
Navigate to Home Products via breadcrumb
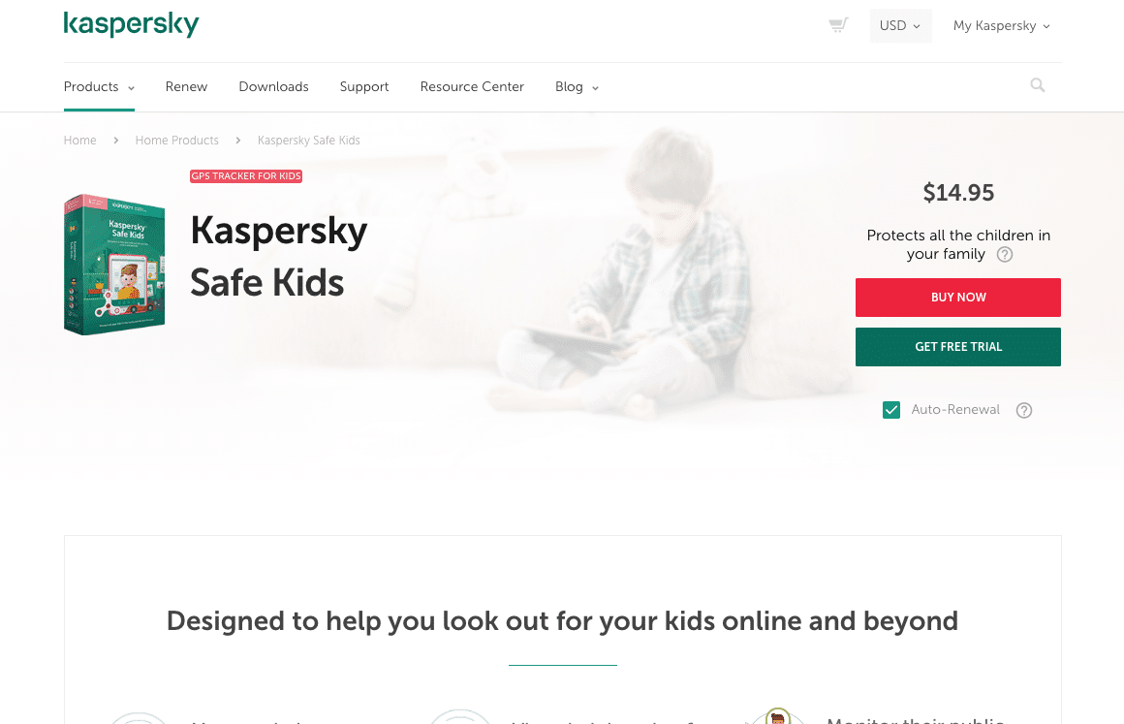[x=176, y=140]
